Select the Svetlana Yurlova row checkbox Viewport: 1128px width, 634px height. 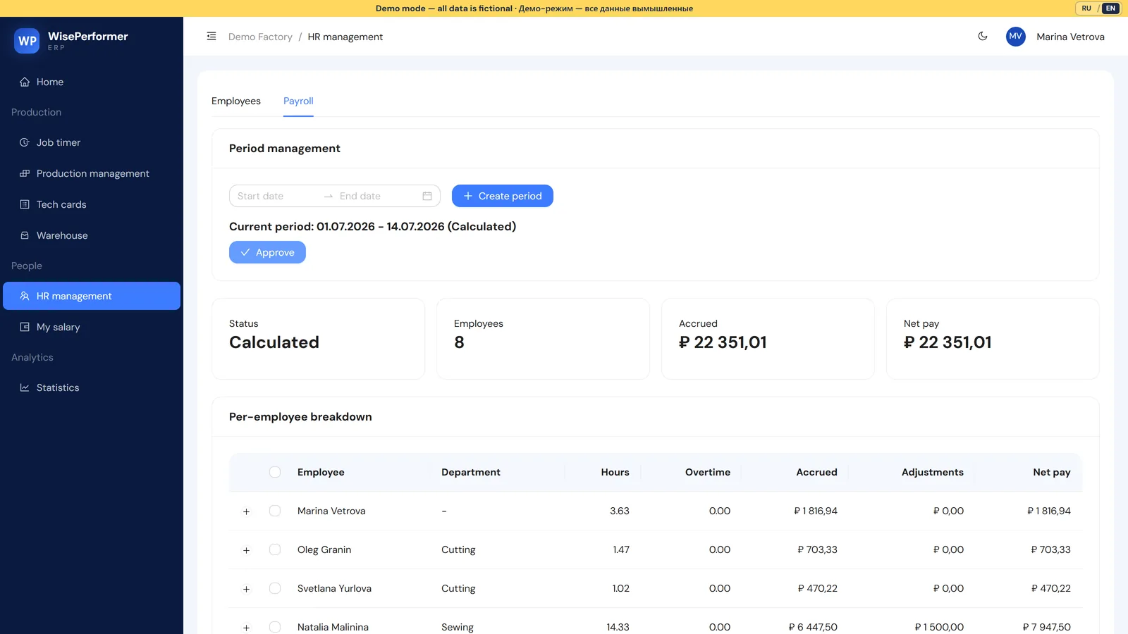[x=275, y=588]
